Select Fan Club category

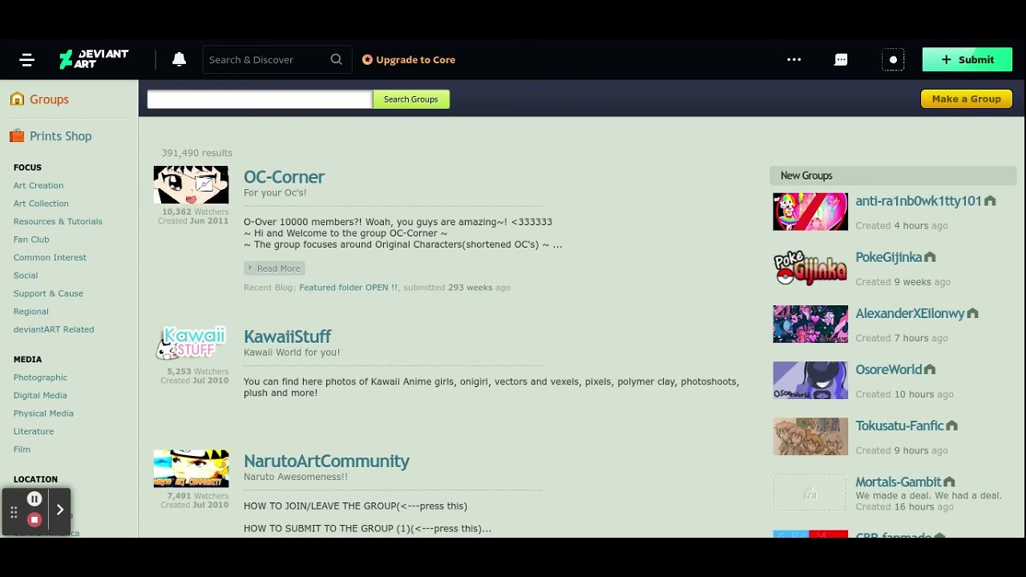pyautogui.click(x=31, y=240)
